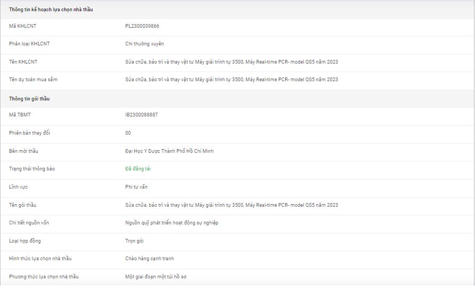Viewport: 475px width, 288px height.
Task: Click the "Trạng thái thông báo" label
Action: click(x=32, y=169)
